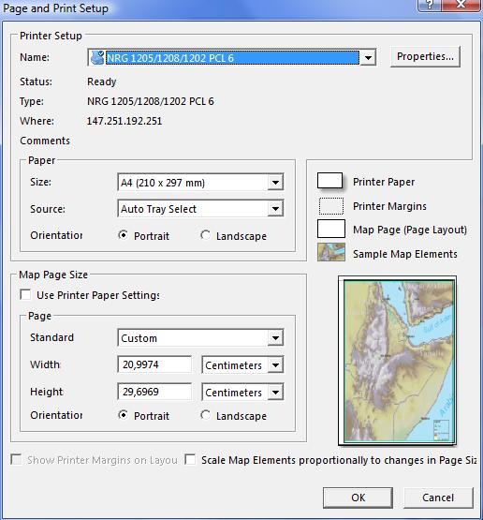The image size is (483, 520).
Task: Click the Properties button
Action: (x=425, y=57)
